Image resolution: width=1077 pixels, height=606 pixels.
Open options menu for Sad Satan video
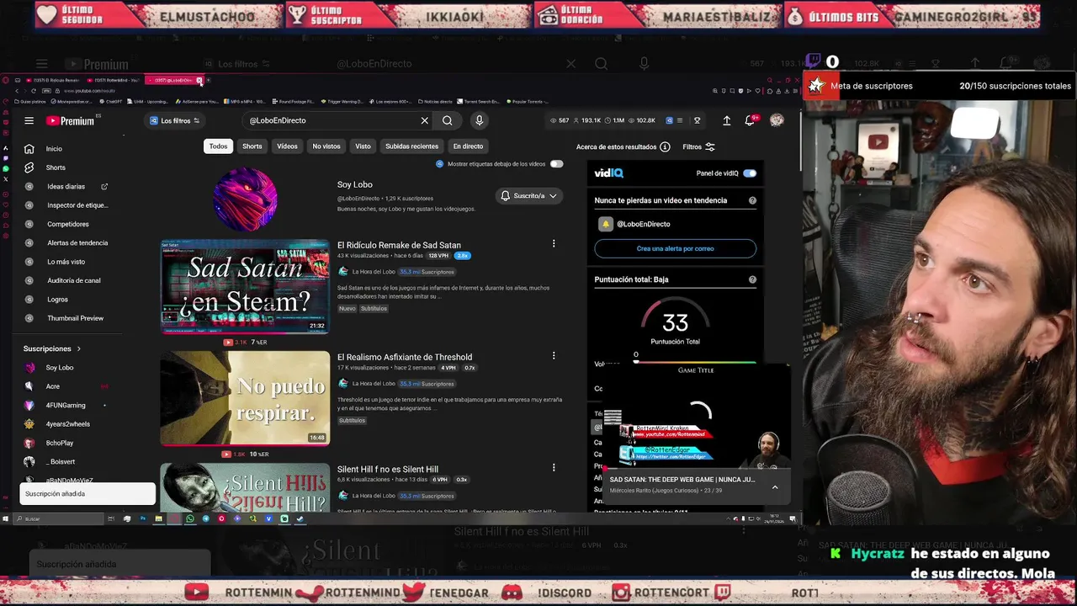point(554,244)
